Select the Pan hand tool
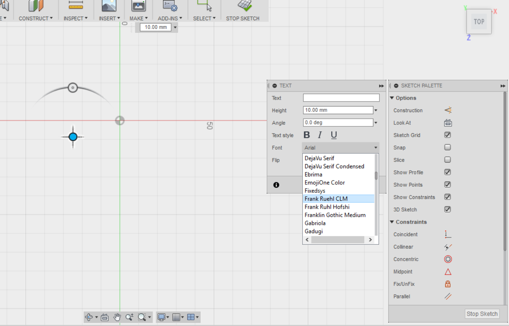The width and height of the screenshot is (509, 326). 117,317
